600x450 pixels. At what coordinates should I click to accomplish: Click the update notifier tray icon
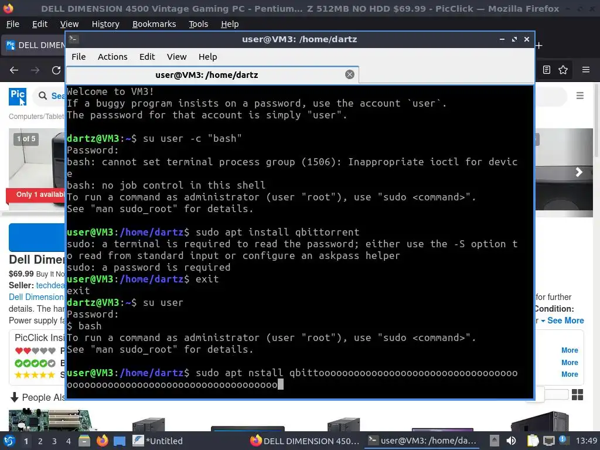562,439
